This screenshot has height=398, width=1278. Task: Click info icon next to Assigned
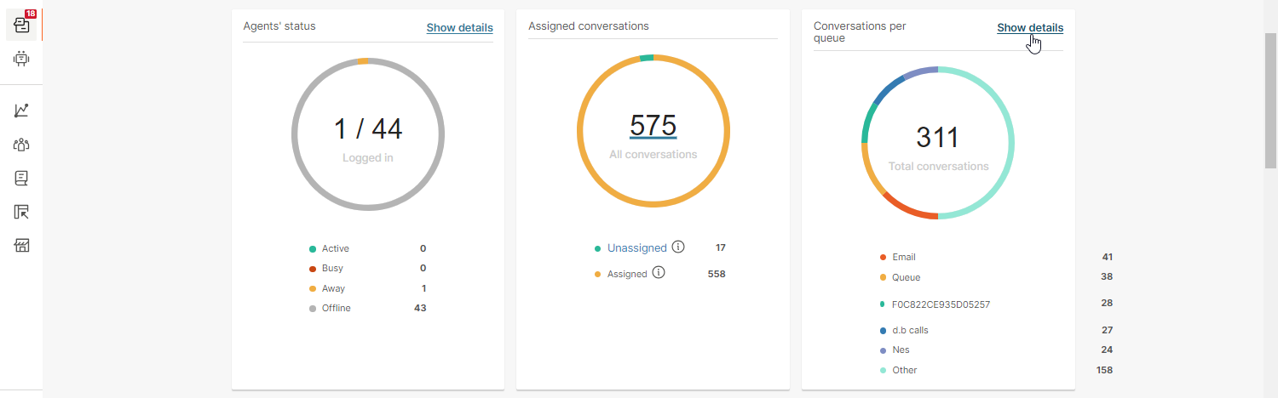[659, 273]
